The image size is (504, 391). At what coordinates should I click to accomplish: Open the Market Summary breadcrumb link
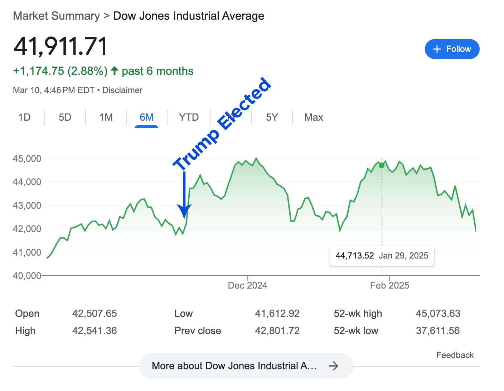pos(57,16)
